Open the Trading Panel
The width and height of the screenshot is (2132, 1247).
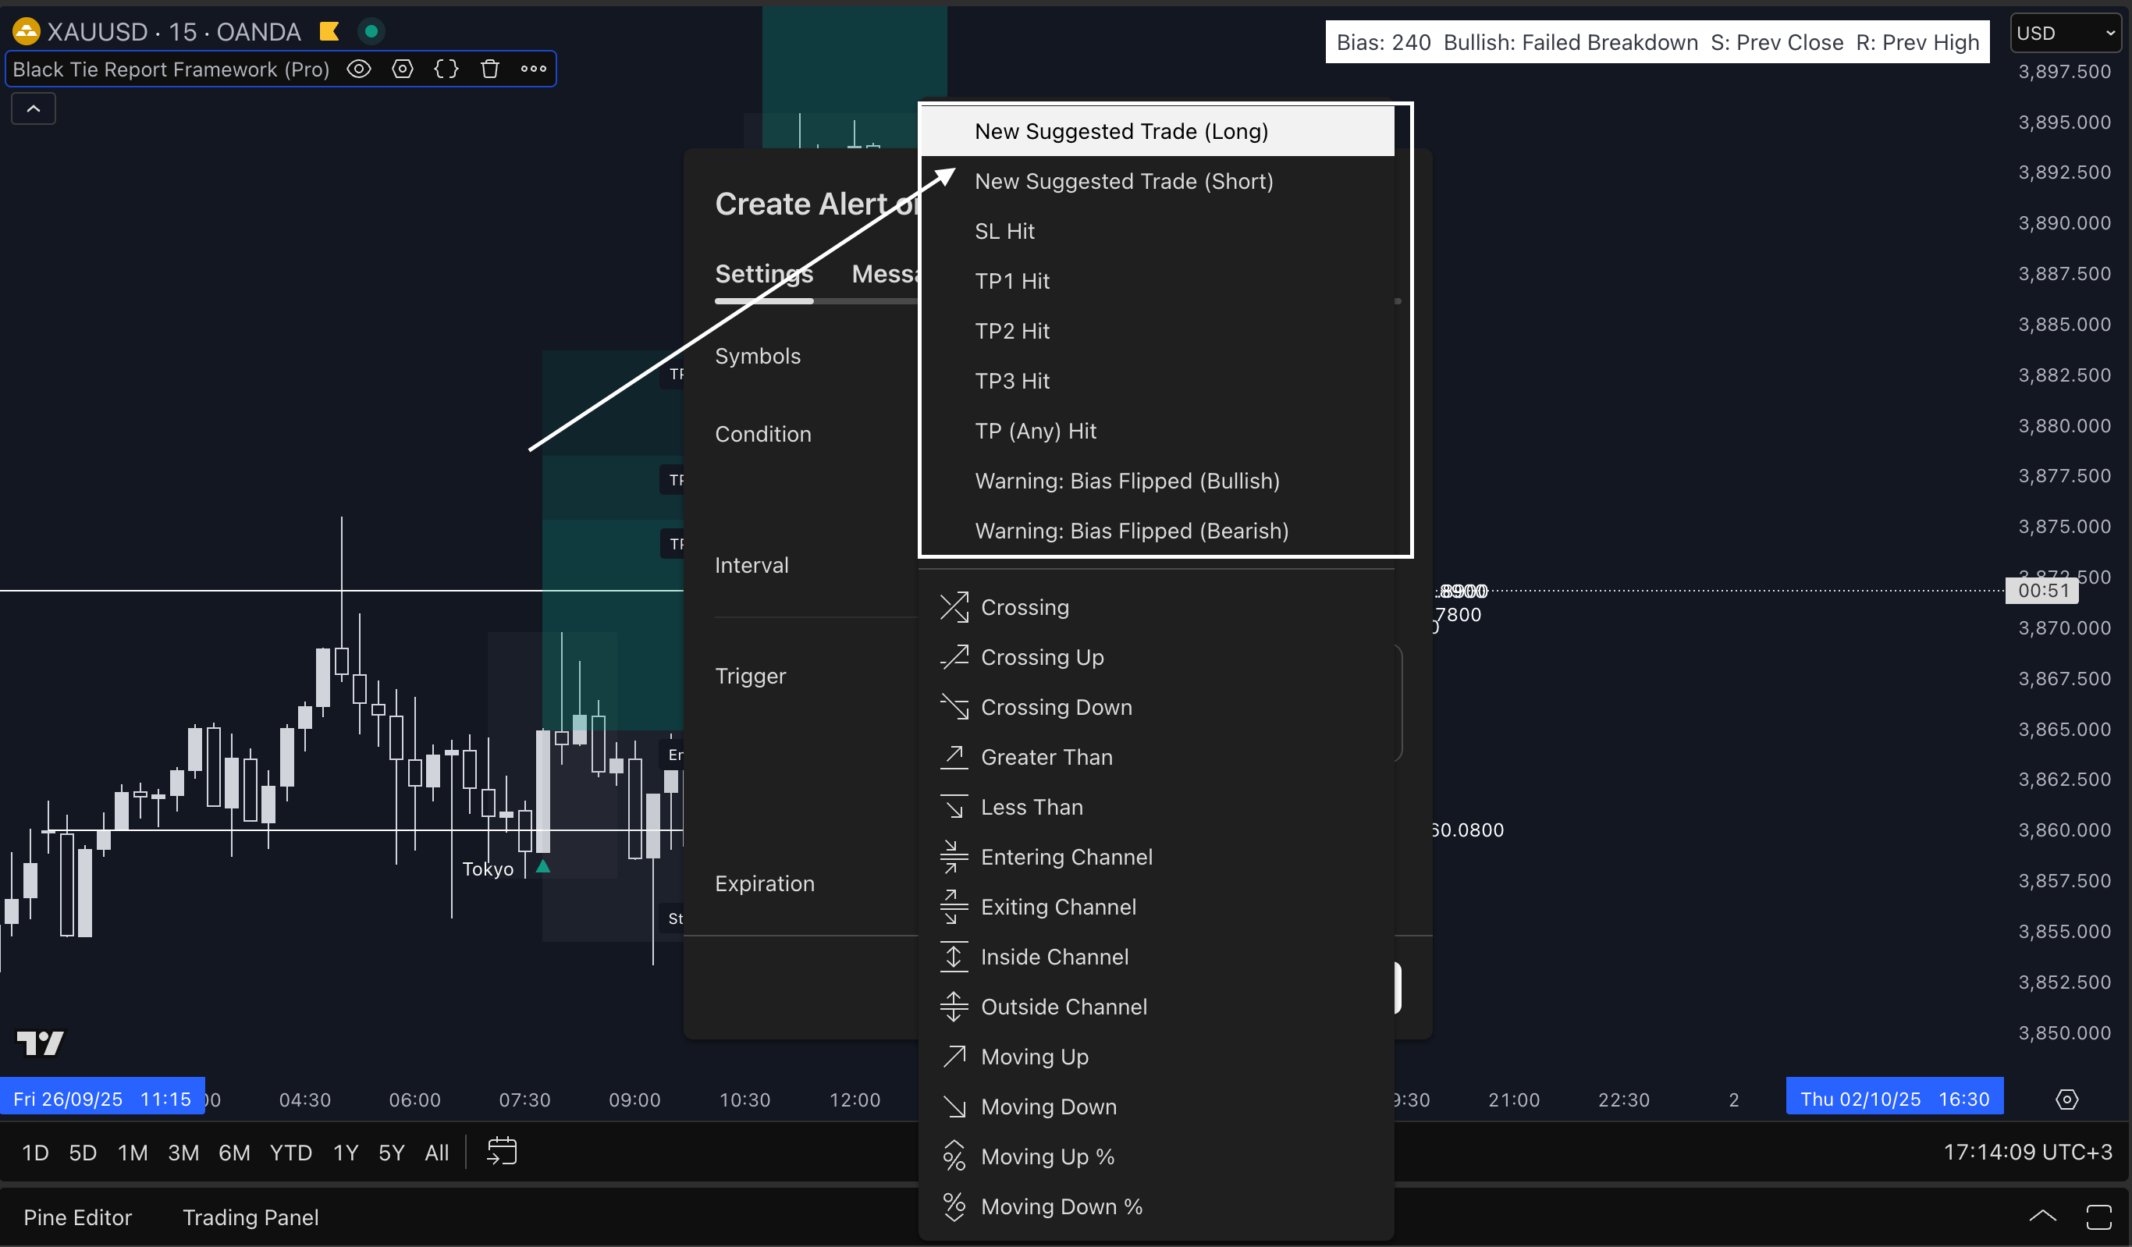coord(251,1217)
